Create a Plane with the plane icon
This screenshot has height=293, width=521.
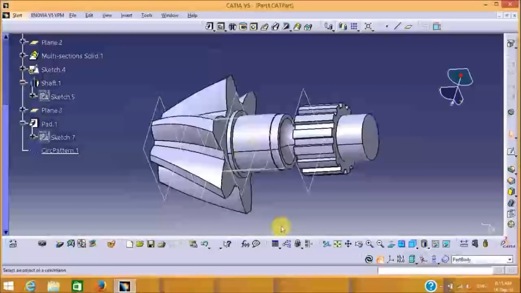point(408,27)
